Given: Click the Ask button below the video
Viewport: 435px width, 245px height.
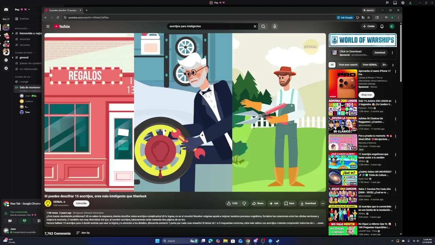Looking at the screenshot, I should point(274,203).
